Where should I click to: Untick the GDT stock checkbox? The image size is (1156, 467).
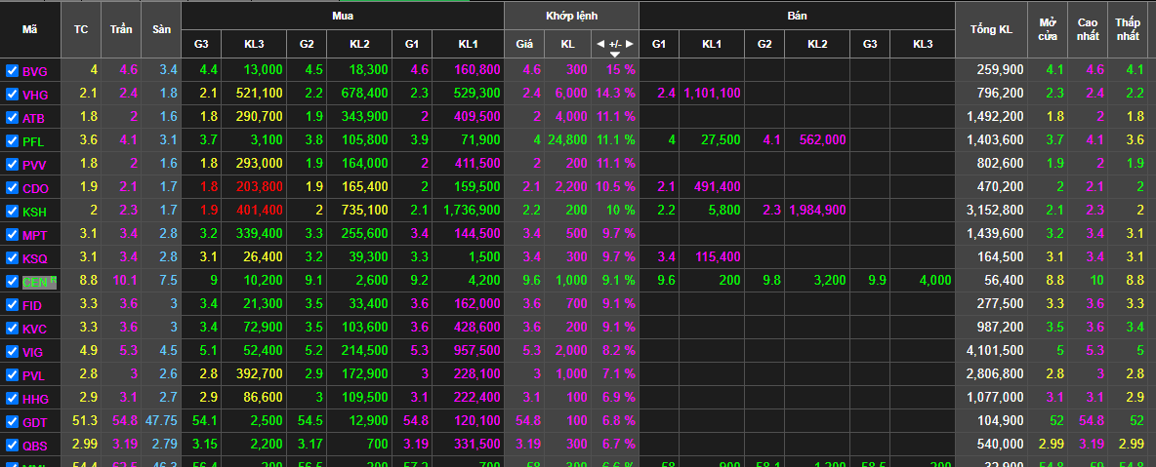pos(12,422)
